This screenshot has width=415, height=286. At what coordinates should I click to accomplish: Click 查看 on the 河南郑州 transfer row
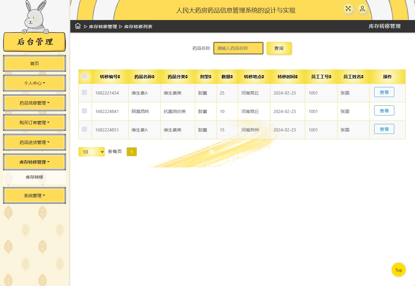pos(384,129)
